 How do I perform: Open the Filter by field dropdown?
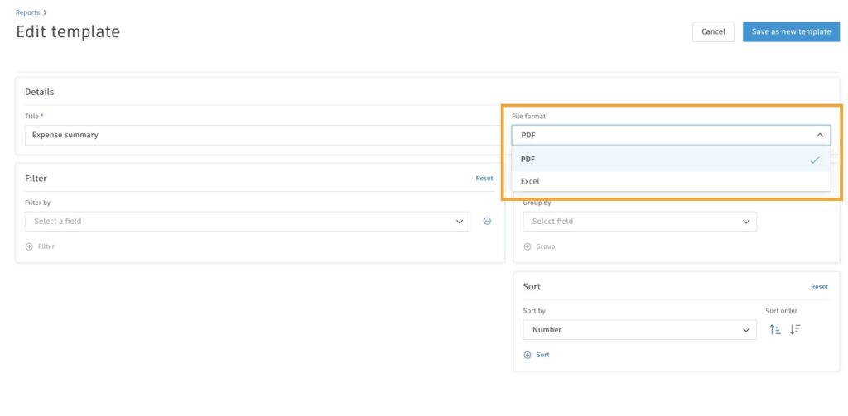click(x=247, y=222)
